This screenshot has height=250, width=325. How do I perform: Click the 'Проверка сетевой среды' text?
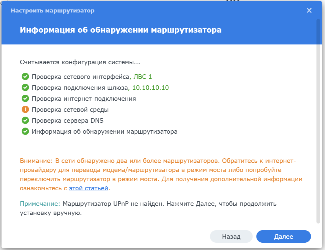tap(70, 109)
